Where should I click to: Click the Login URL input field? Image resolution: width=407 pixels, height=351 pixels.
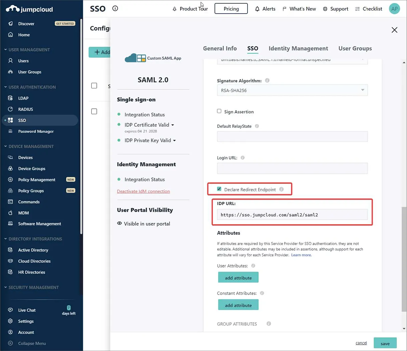click(292, 168)
